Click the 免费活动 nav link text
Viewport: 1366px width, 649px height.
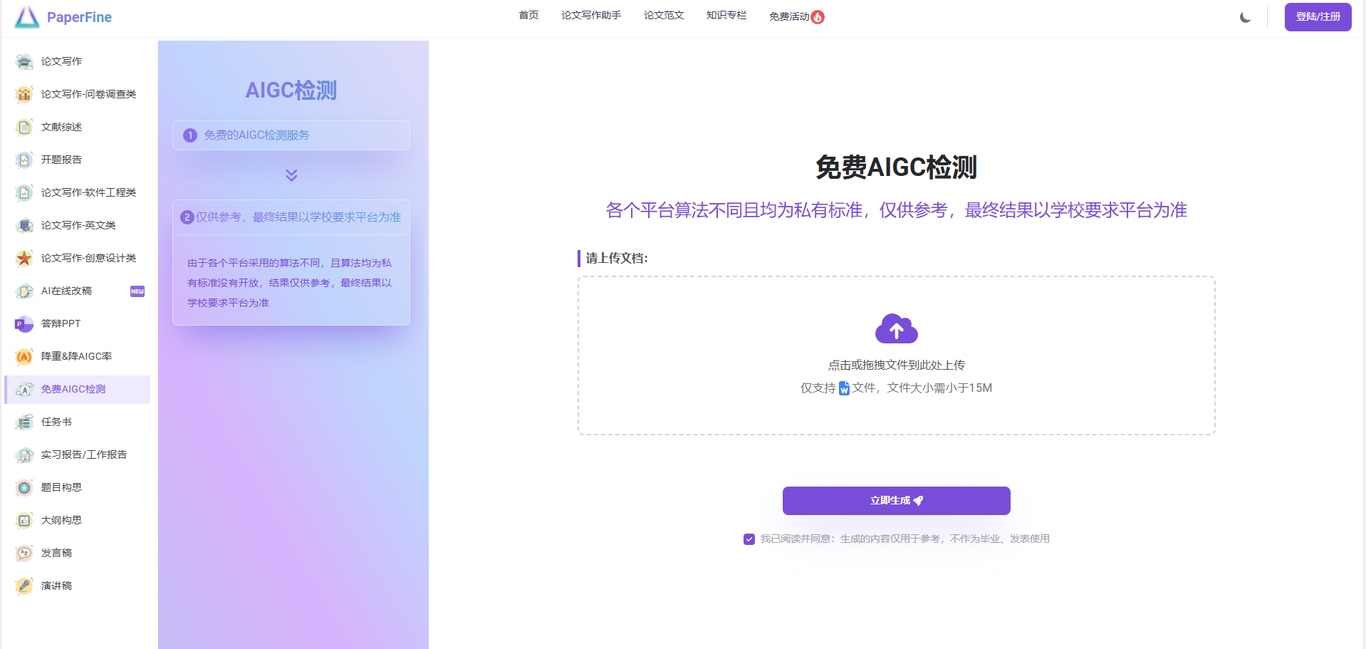pos(789,16)
